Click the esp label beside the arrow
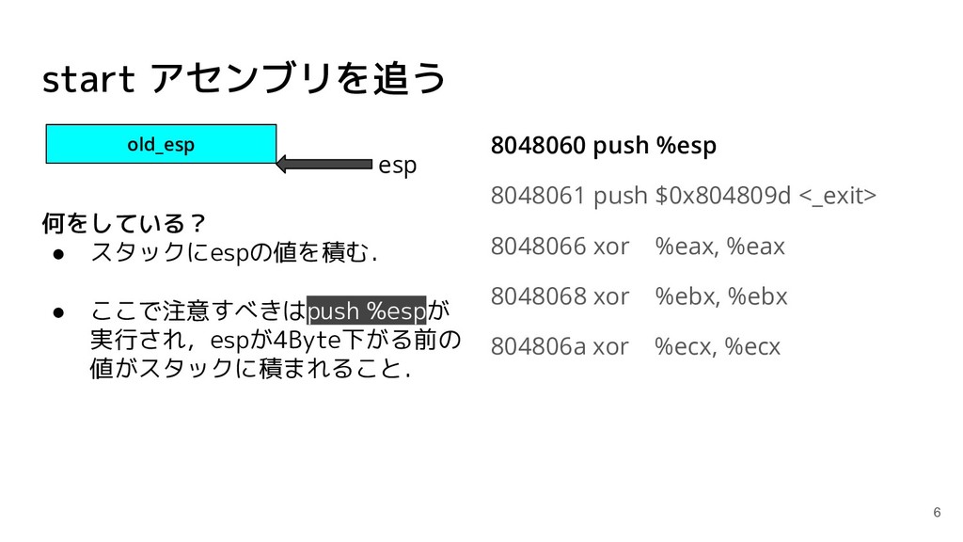 398,166
